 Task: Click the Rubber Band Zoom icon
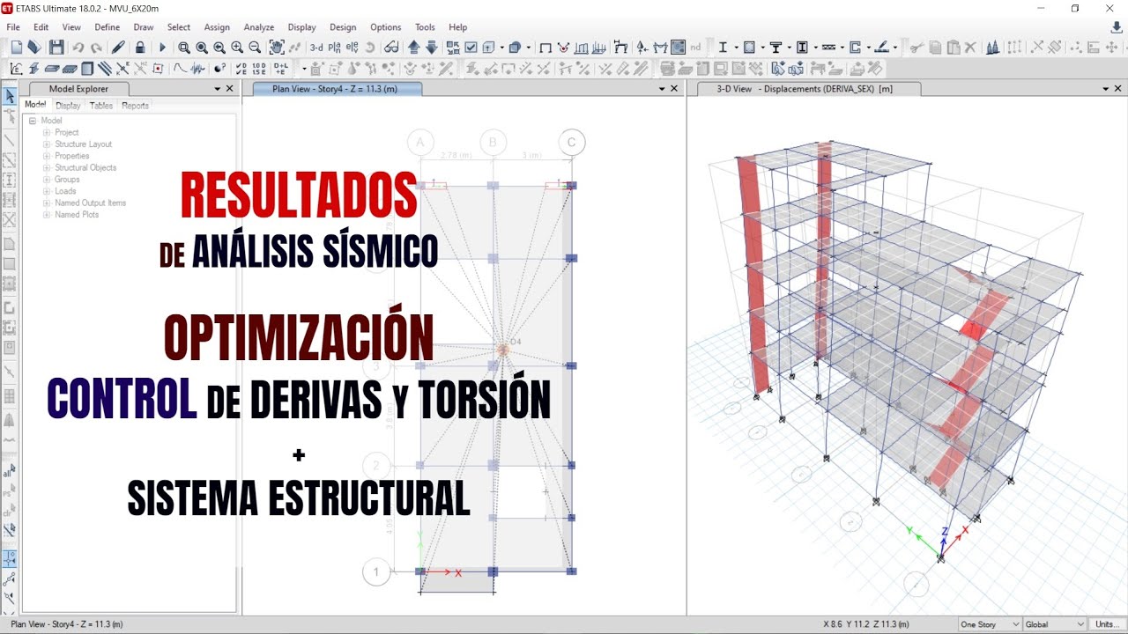coord(183,47)
